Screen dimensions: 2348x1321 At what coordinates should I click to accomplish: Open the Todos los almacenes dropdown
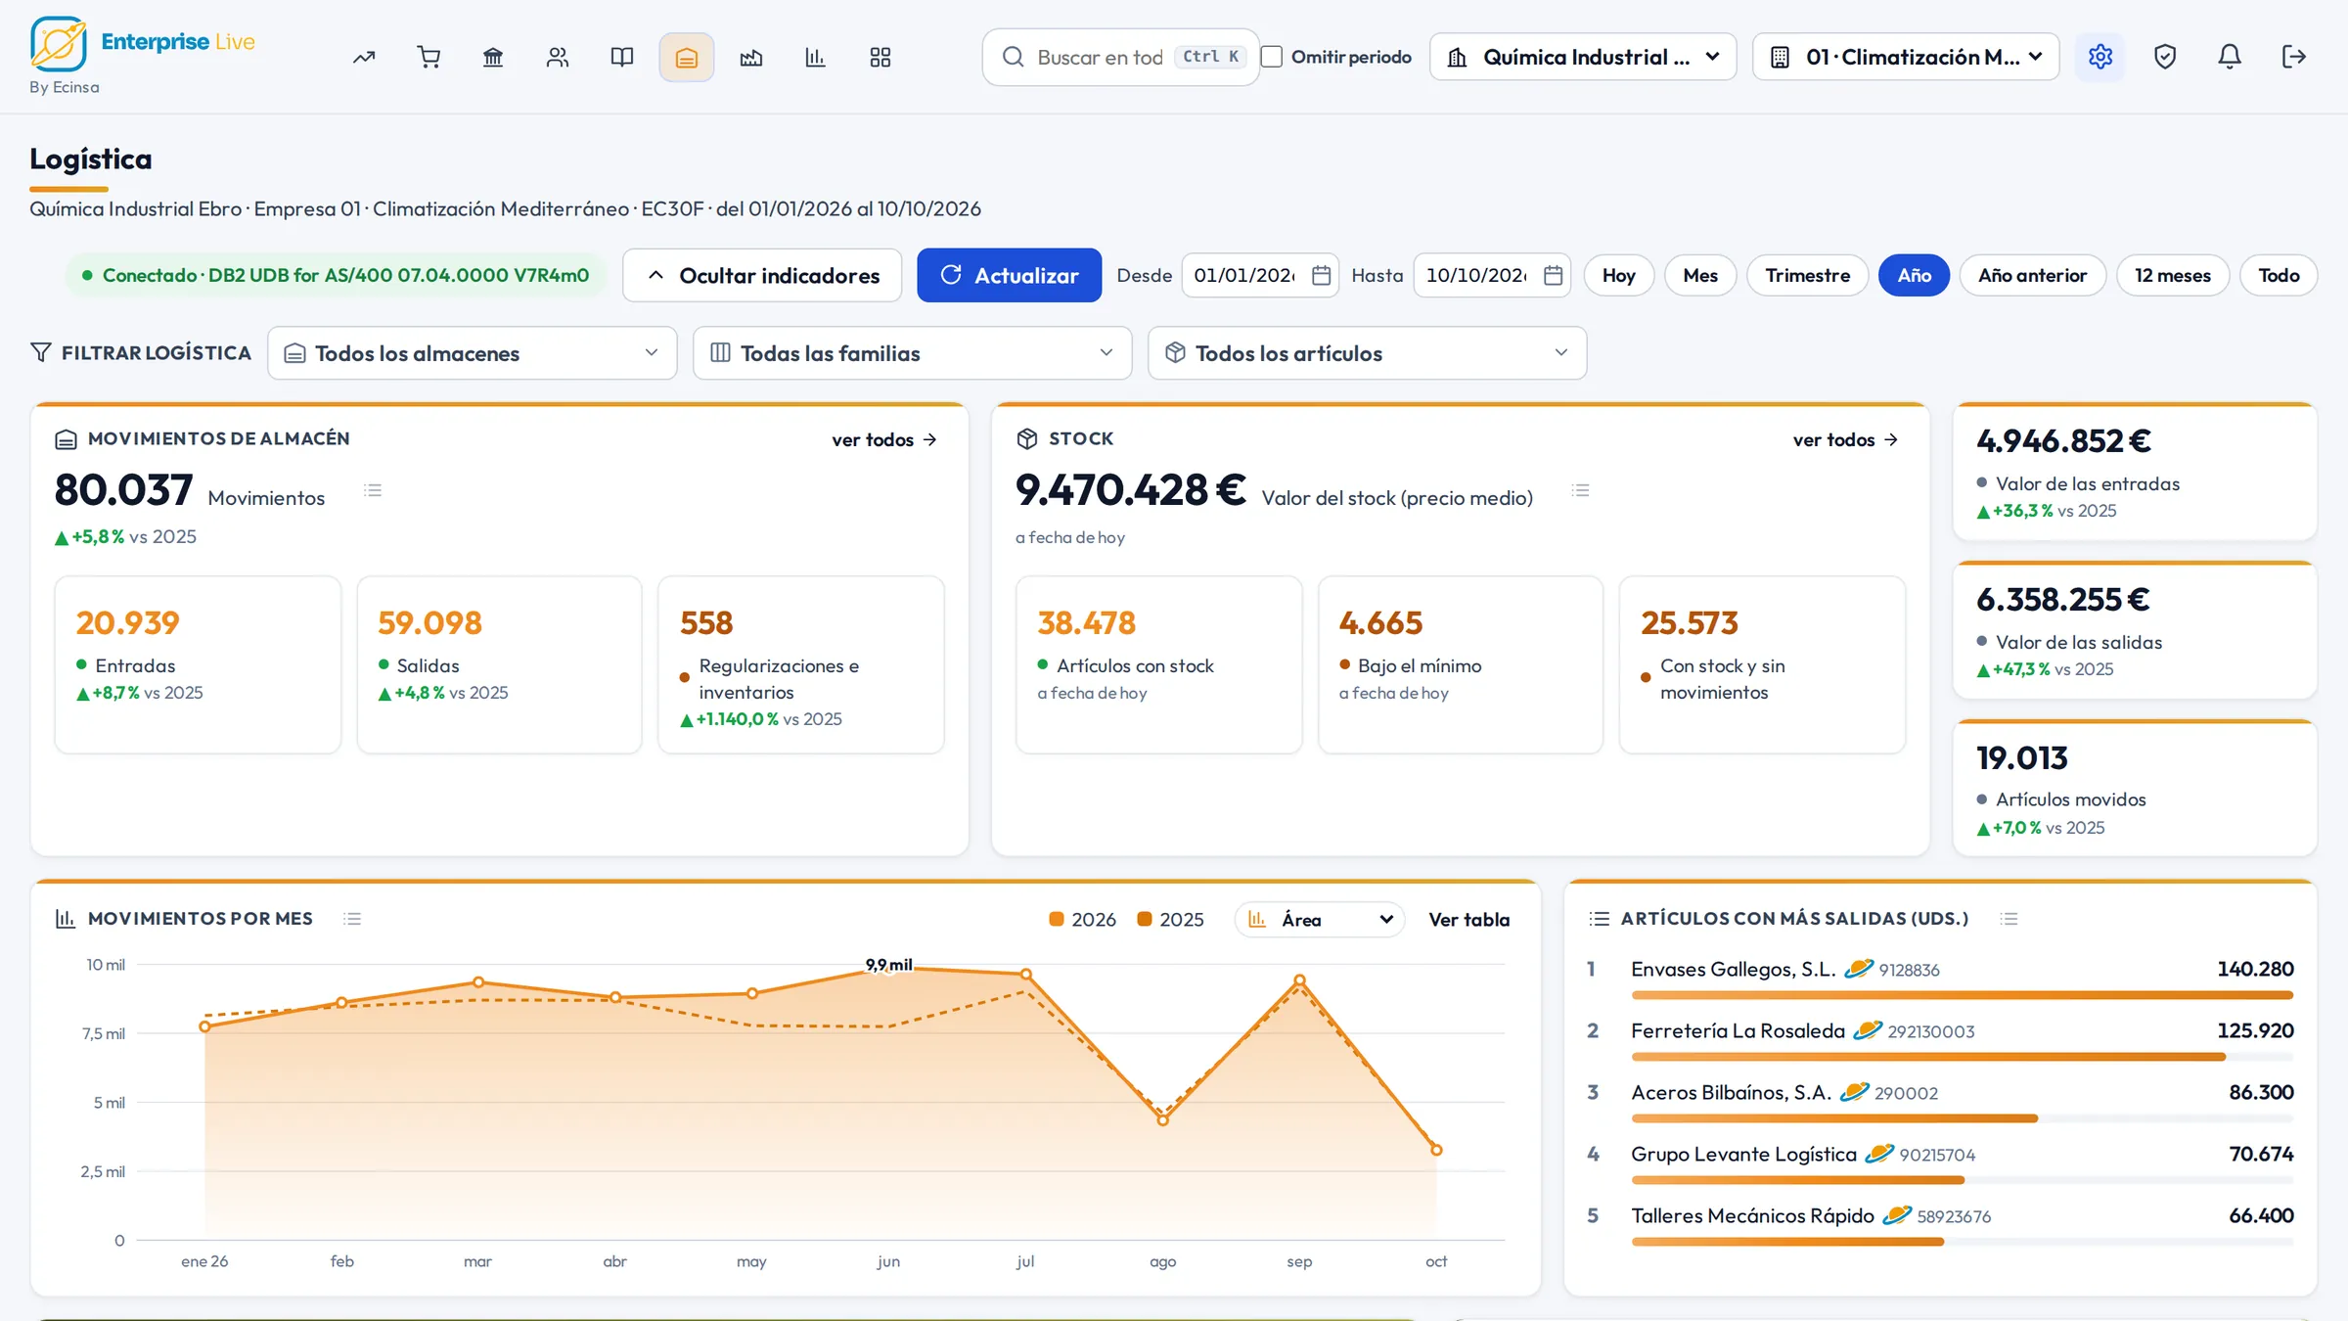(473, 353)
